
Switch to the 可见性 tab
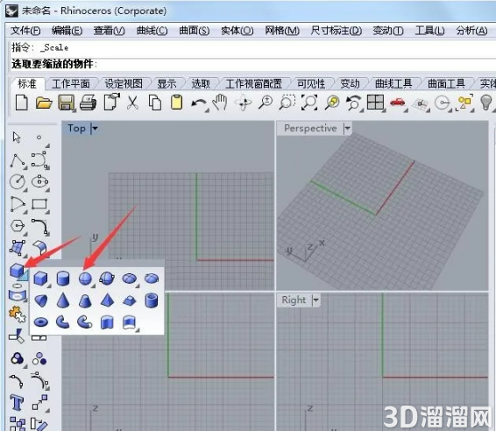[311, 84]
